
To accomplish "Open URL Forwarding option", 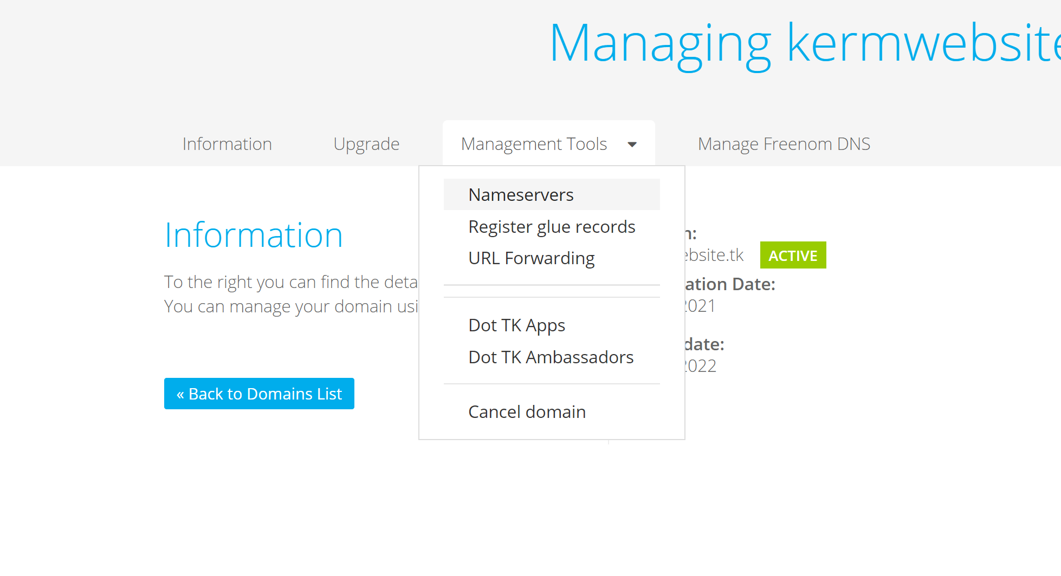I will click(552, 258).
